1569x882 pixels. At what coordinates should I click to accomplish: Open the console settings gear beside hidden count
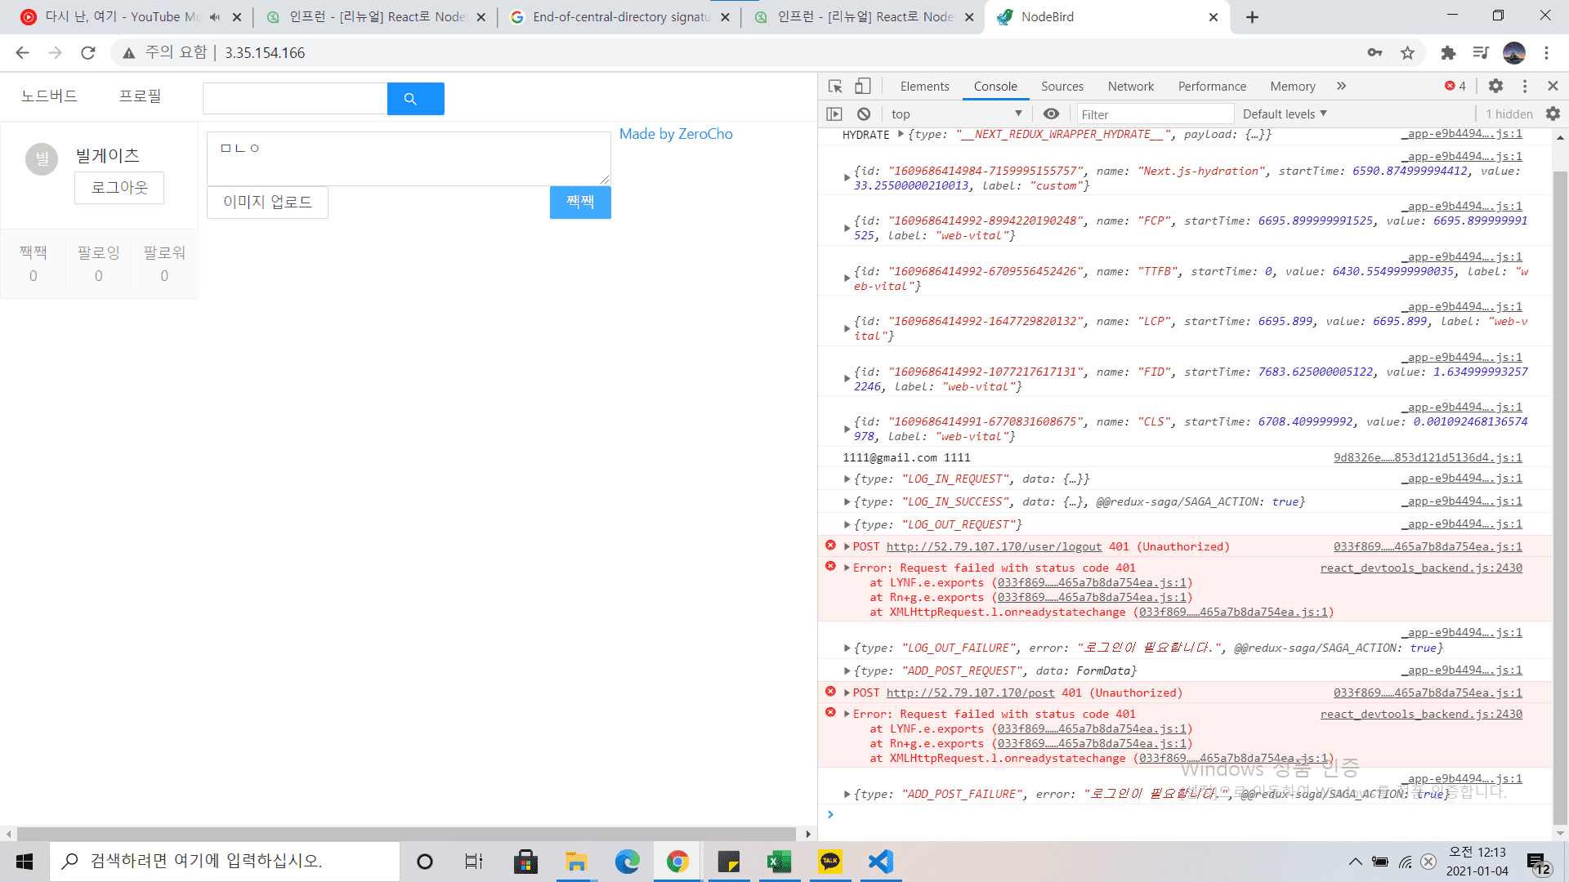click(x=1553, y=114)
